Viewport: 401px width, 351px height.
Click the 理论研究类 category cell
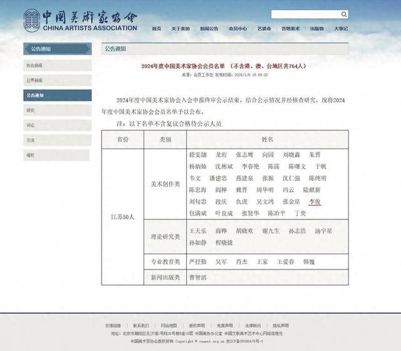(165, 237)
